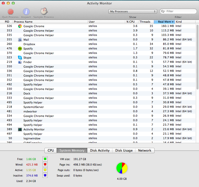This screenshot has width=199, height=187.
Task: Click the Quit Process stop icon
Action: point(10,12)
